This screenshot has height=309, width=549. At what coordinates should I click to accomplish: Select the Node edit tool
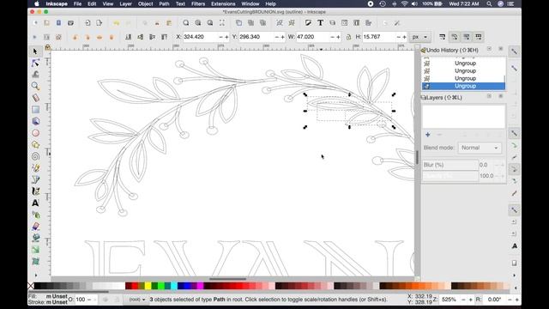pos(35,63)
